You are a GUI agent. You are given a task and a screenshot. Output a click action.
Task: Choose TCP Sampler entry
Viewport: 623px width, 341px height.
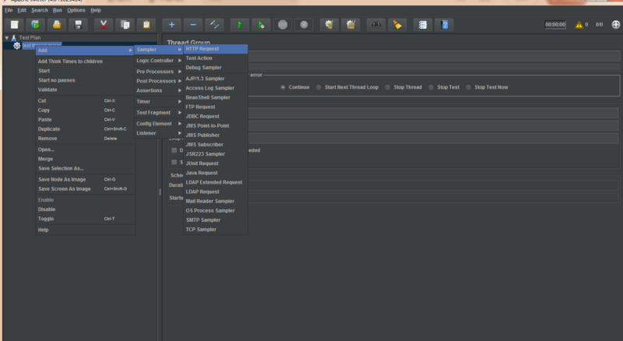(216, 230)
